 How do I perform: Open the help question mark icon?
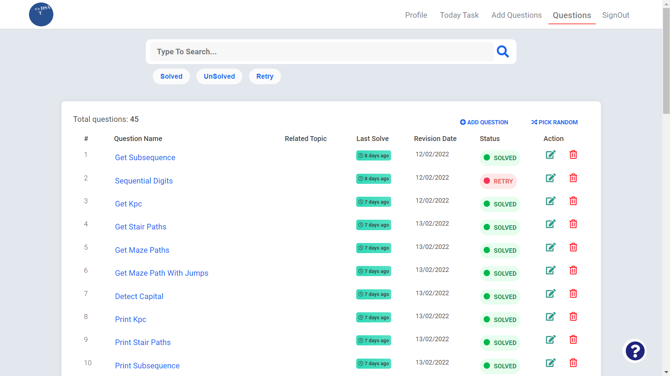coord(634,351)
